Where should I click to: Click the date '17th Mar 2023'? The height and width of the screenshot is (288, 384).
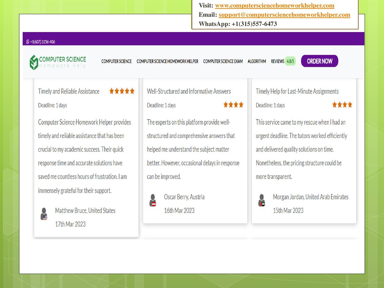70,224
